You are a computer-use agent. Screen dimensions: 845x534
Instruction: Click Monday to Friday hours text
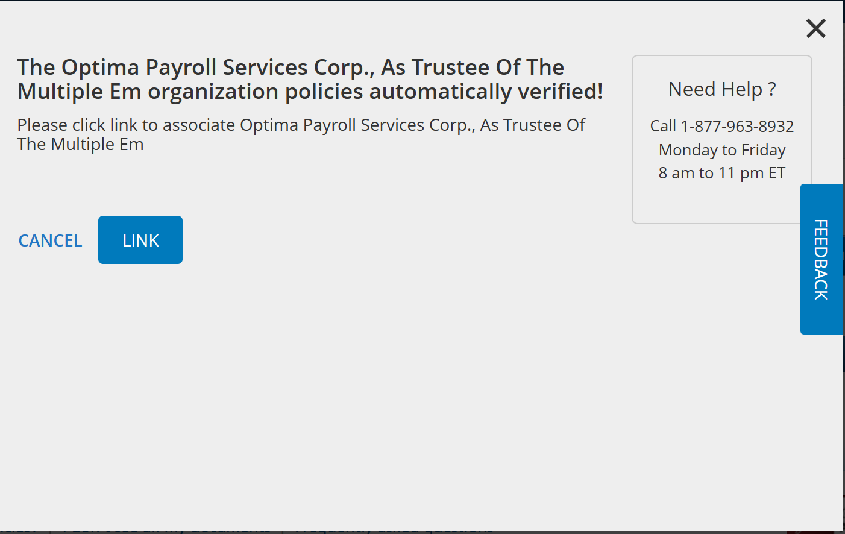click(721, 149)
